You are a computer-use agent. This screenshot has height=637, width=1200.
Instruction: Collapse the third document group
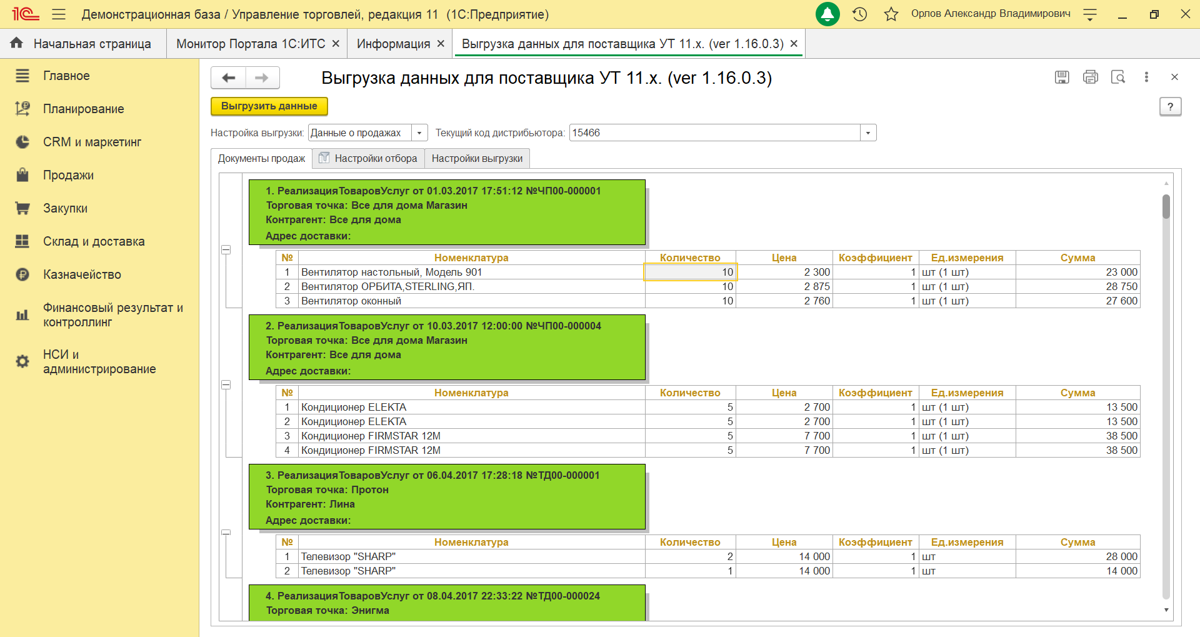(226, 533)
